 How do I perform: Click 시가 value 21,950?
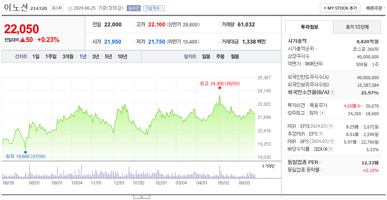113,42
